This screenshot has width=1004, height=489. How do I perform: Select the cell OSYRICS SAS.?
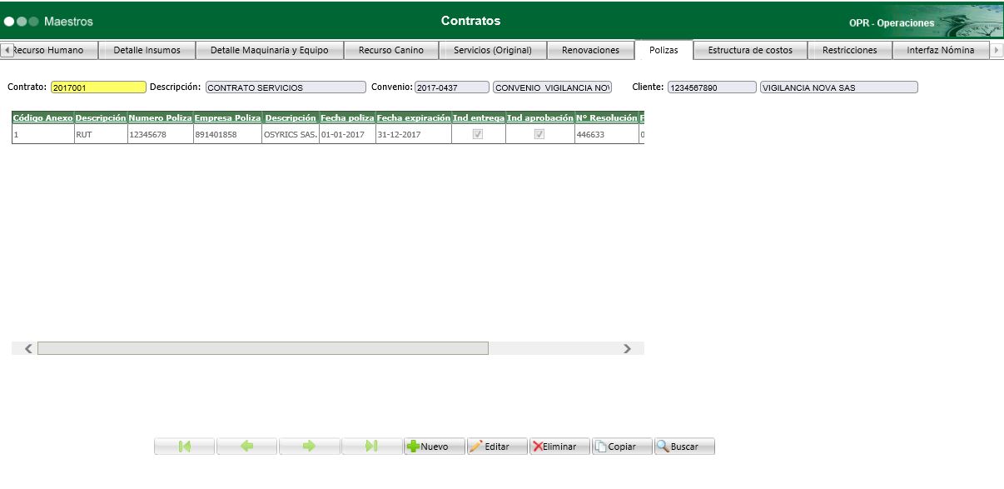point(291,134)
